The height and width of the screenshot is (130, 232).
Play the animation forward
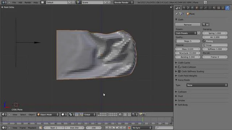[x=117, y=128]
